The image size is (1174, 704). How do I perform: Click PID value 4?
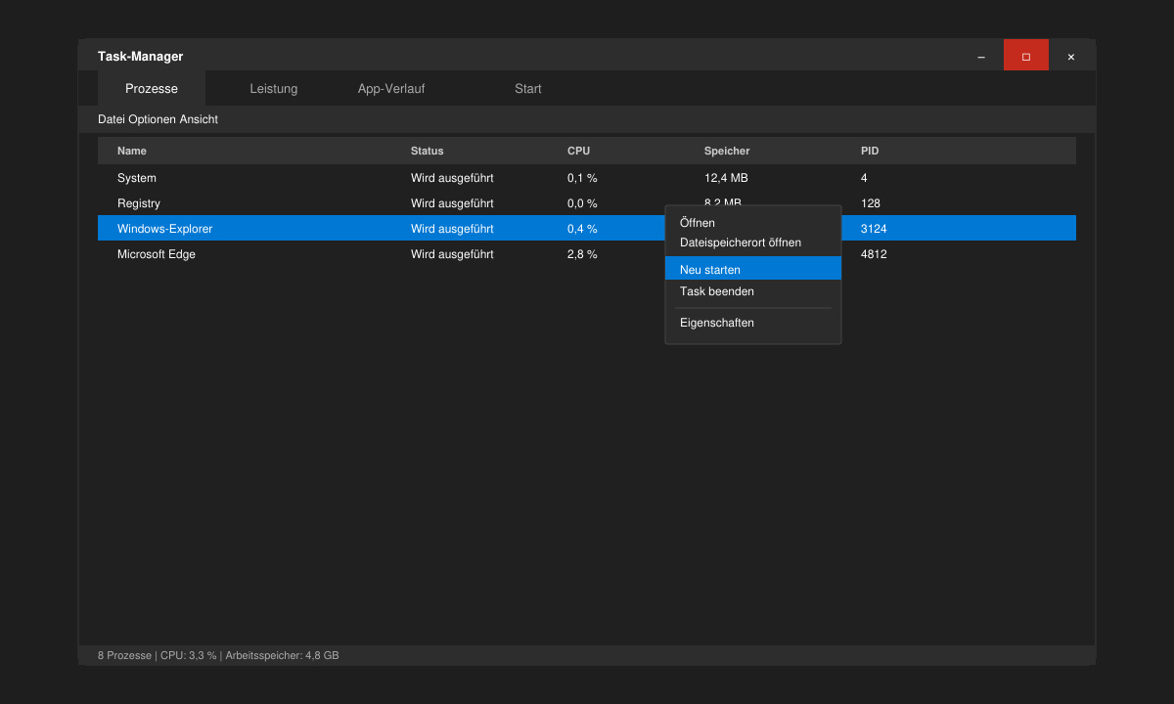click(x=864, y=178)
